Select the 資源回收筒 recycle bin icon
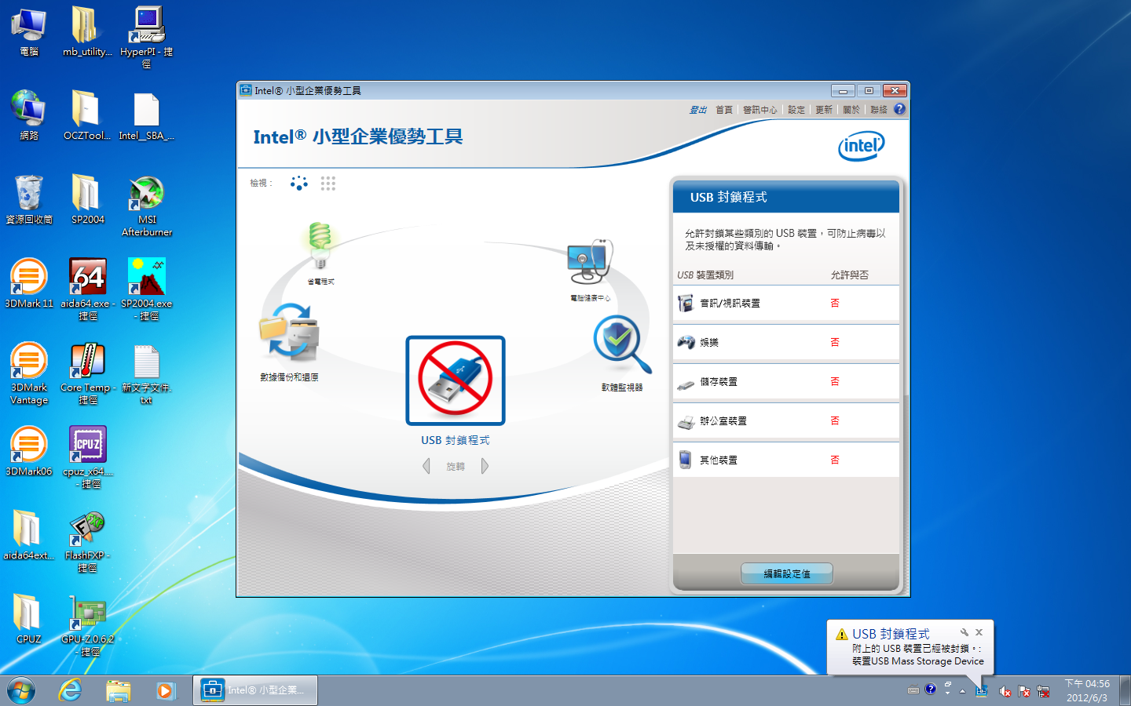Image resolution: width=1131 pixels, height=706 pixels. pos(29,199)
